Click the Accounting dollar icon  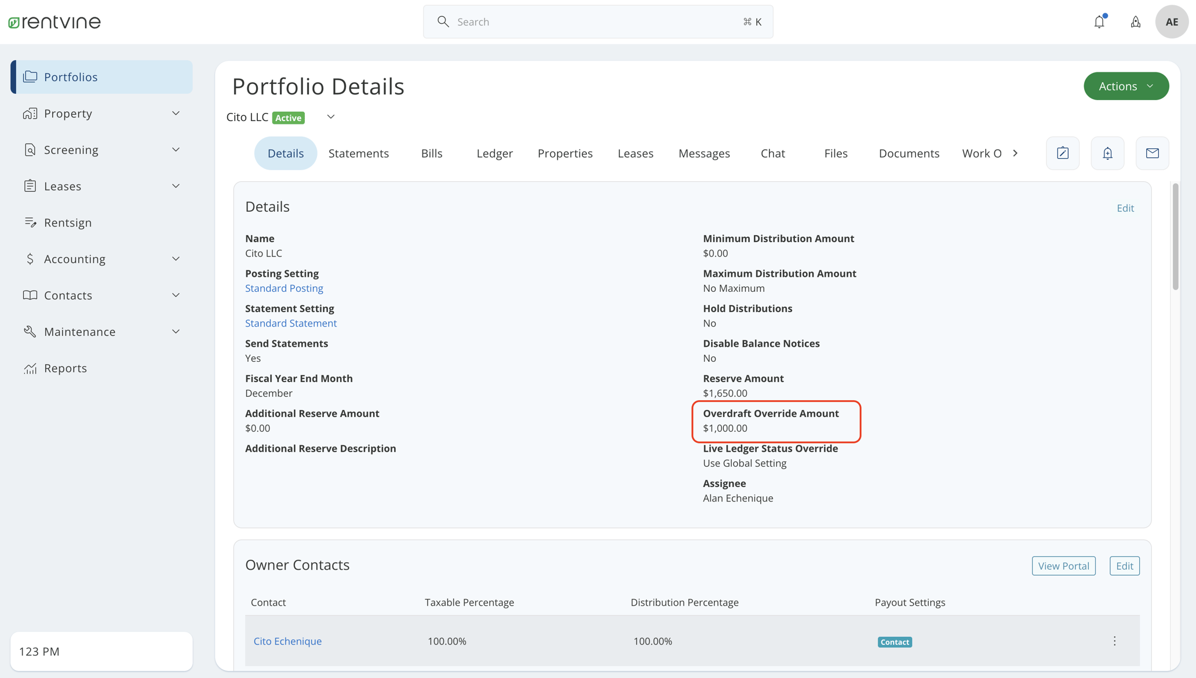tap(31, 259)
